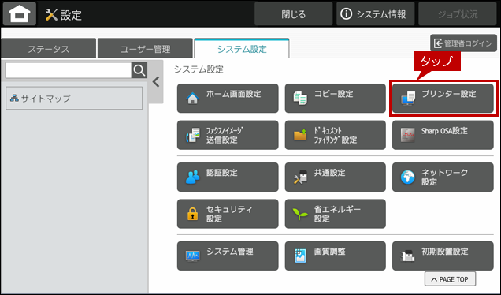Click the system info circle icon

(346, 14)
